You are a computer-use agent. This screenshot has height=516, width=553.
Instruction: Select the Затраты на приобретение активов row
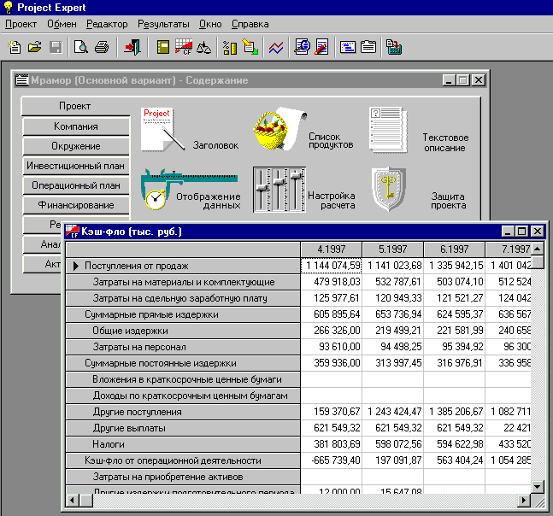tap(183, 477)
